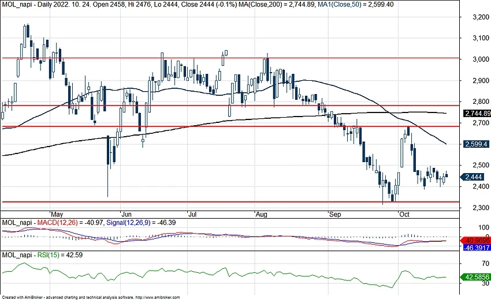This screenshot has height=300, width=491.
Task: Click the Signal(12,26,9) = -46.39 label
Action: (x=141, y=223)
